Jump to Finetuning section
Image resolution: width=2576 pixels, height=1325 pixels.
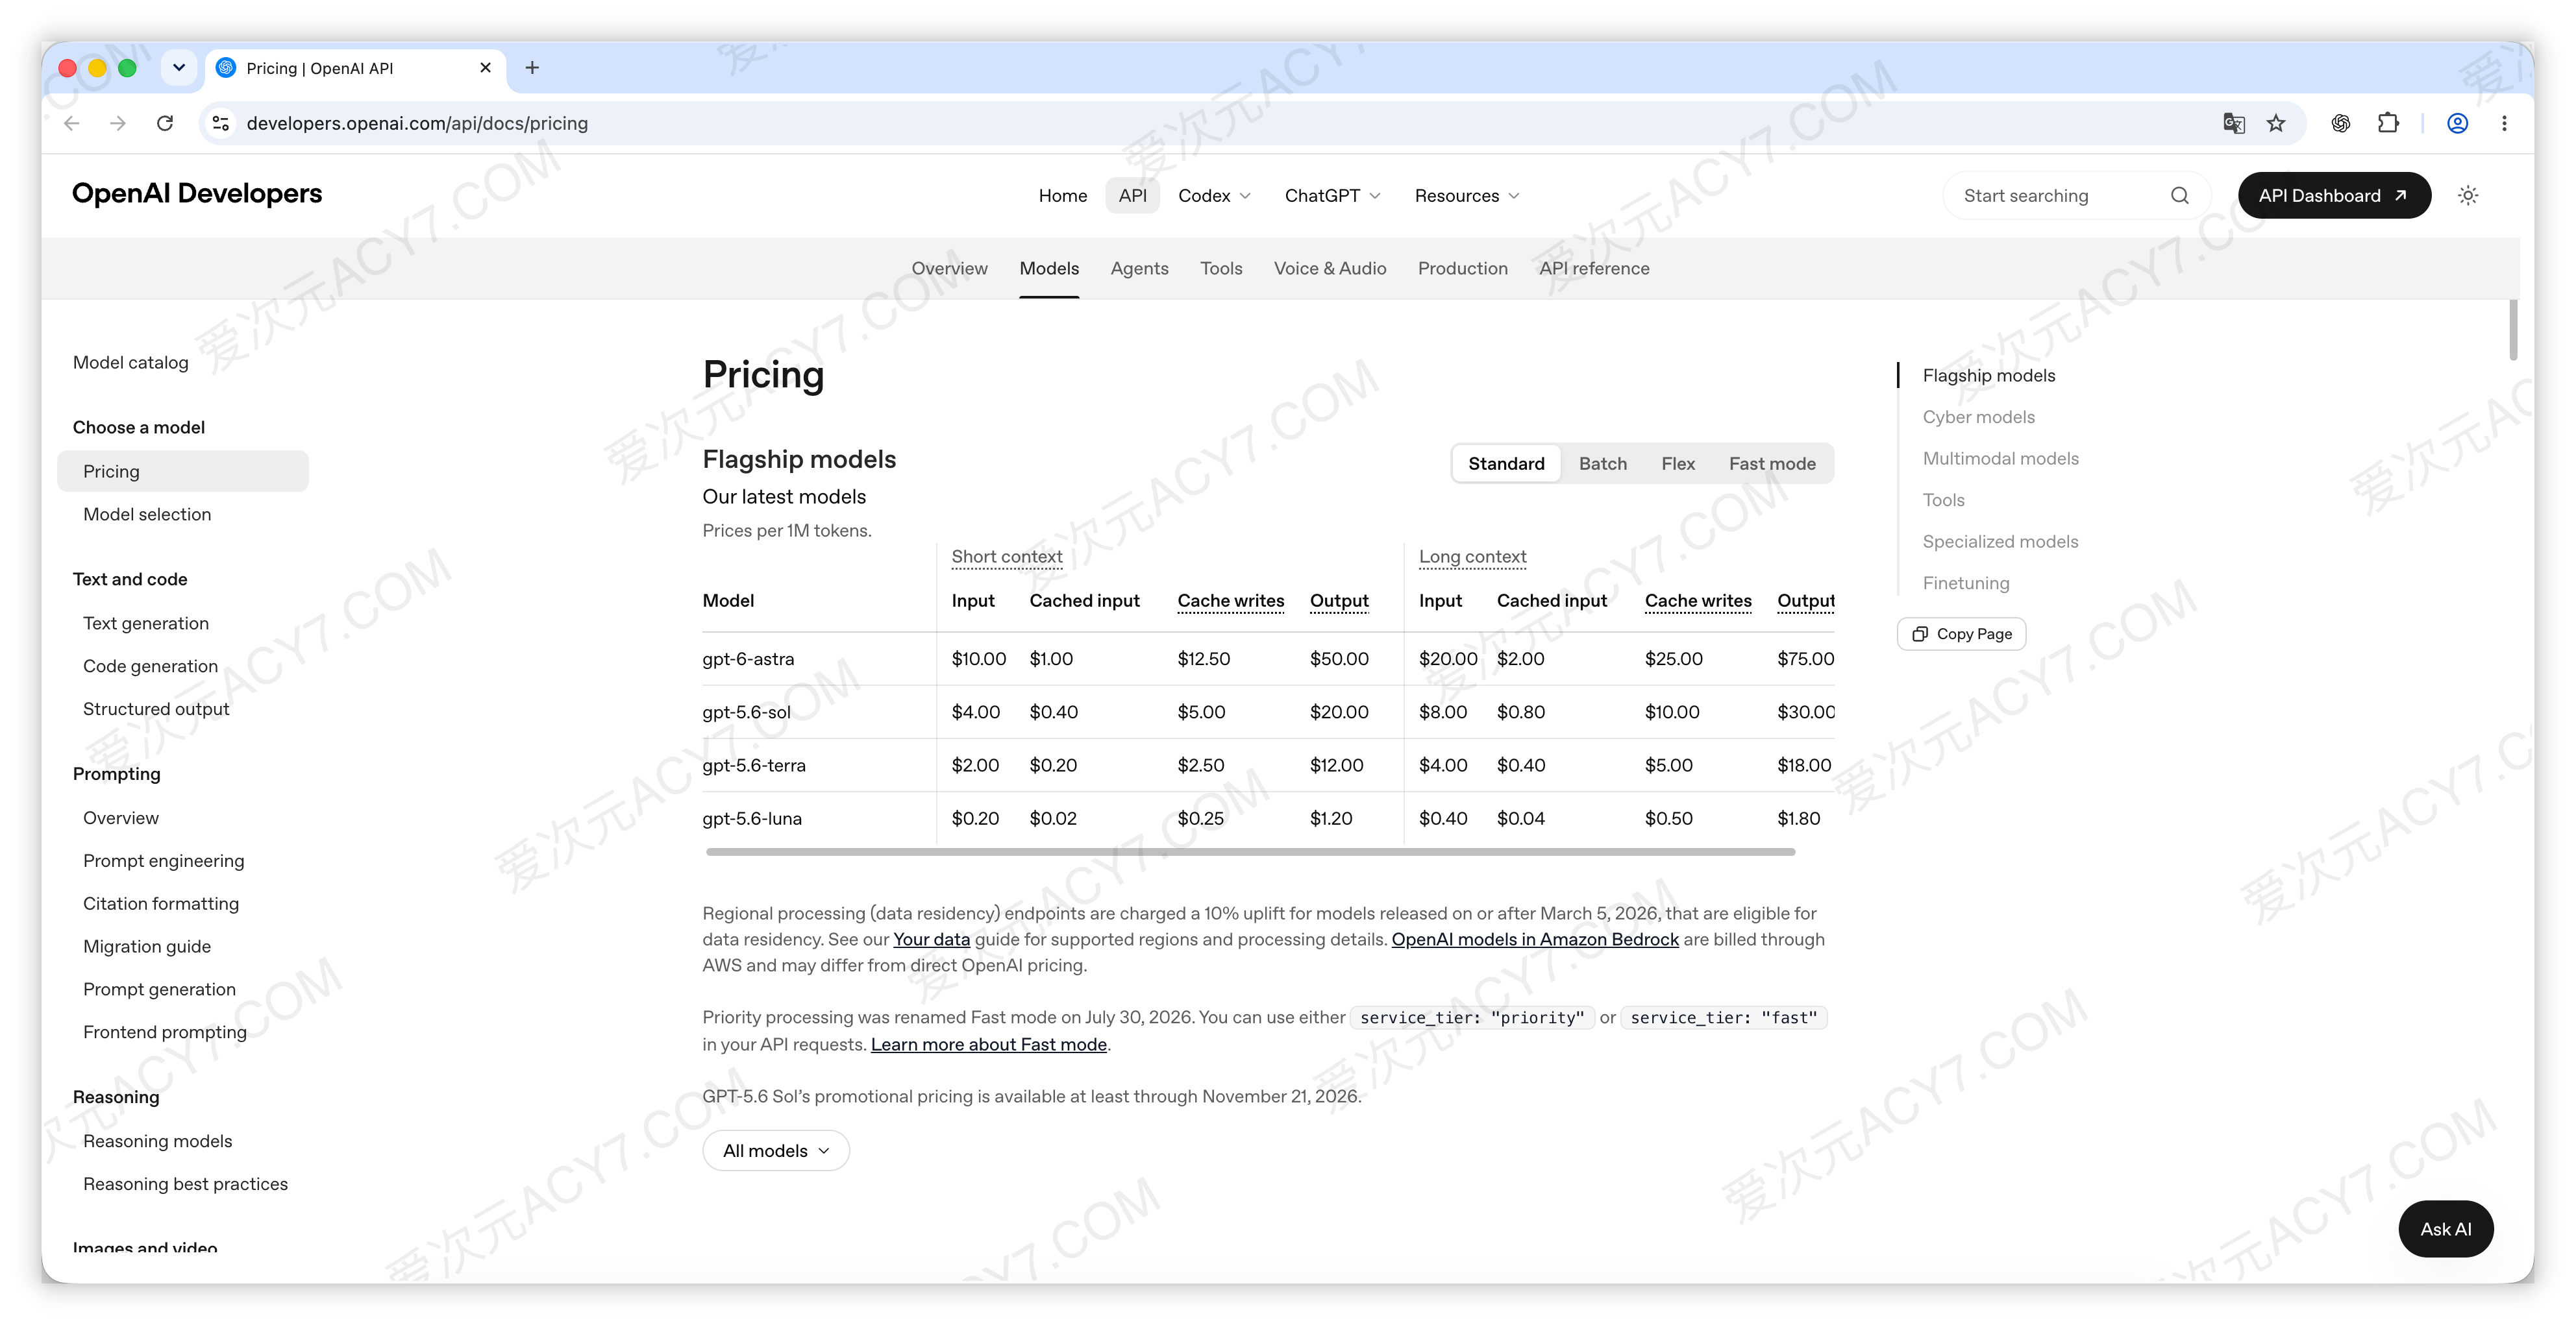[x=1965, y=583]
